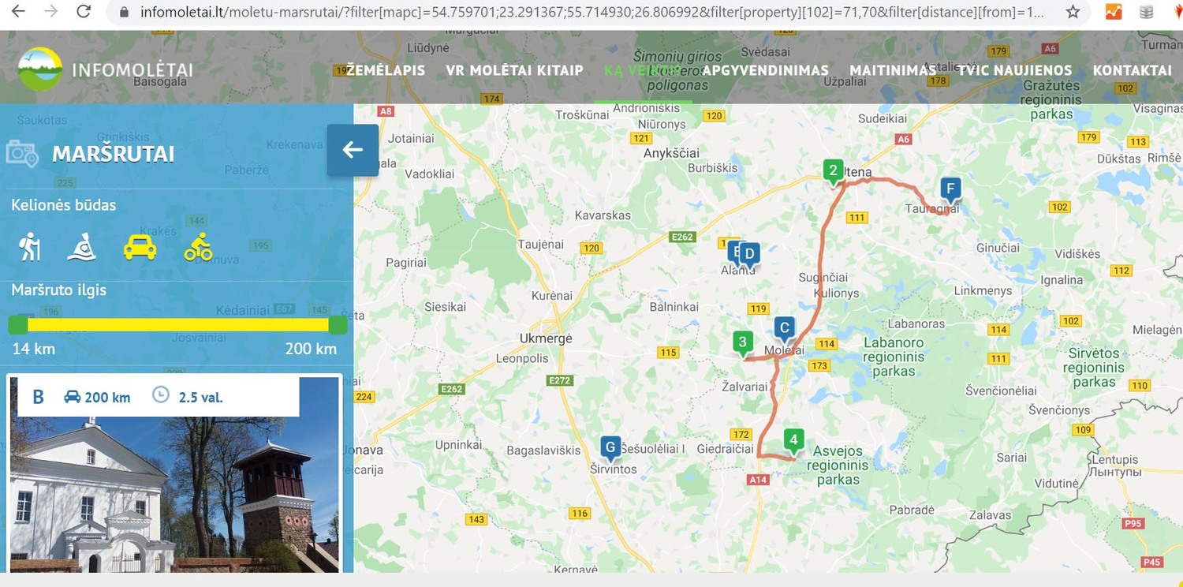Click the car icon on route B card
Viewport: 1183px width, 587px height.
[x=73, y=396]
